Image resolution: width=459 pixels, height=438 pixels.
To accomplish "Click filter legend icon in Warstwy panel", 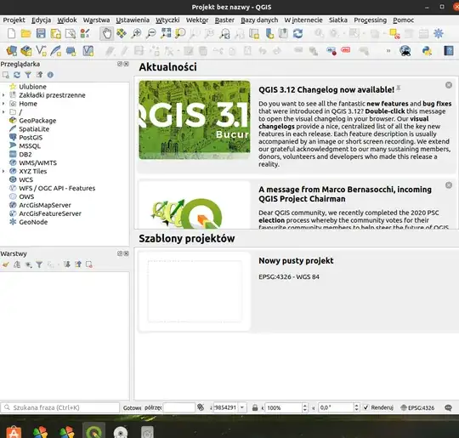I will coord(39,265).
